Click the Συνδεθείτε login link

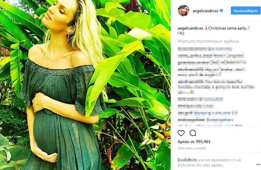click(x=187, y=160)
